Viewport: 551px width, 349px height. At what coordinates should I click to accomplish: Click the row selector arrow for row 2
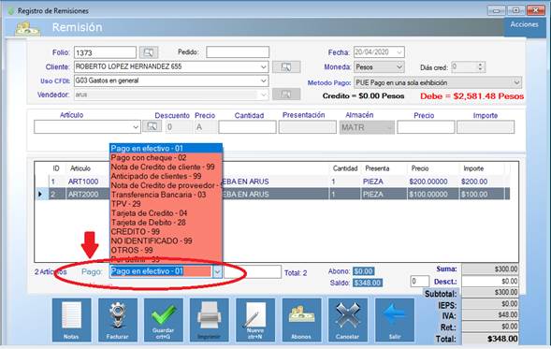pyautogui.click(x=40, y=195)
